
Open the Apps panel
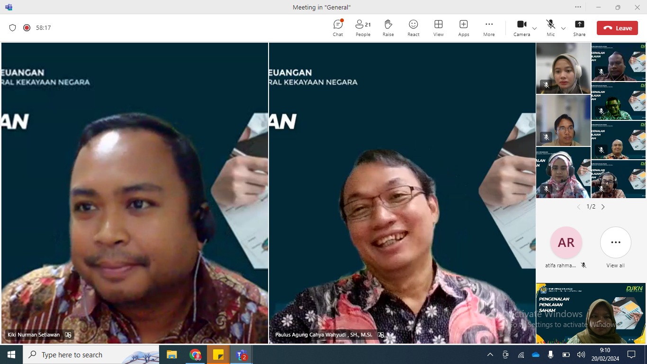[x=463, y=27]
